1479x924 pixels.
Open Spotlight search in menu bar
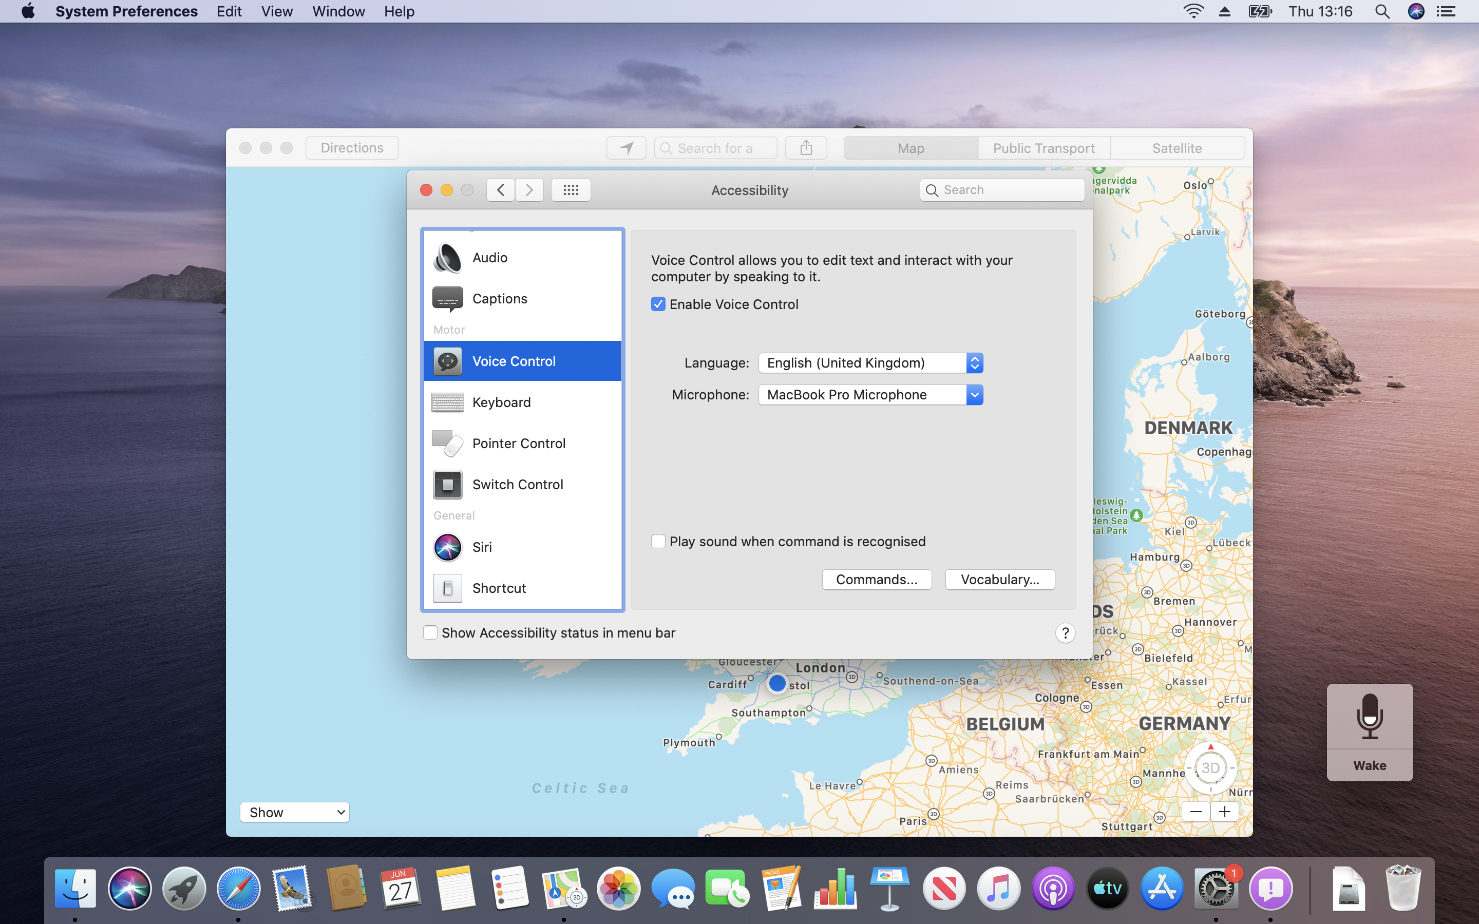[x=1382, y=12]
